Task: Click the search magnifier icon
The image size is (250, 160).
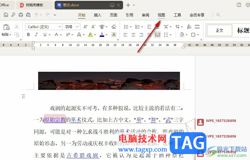Action: pos(218,15)
